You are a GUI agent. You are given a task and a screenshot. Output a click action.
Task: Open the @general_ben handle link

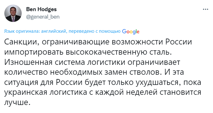(x=43, y=17)
